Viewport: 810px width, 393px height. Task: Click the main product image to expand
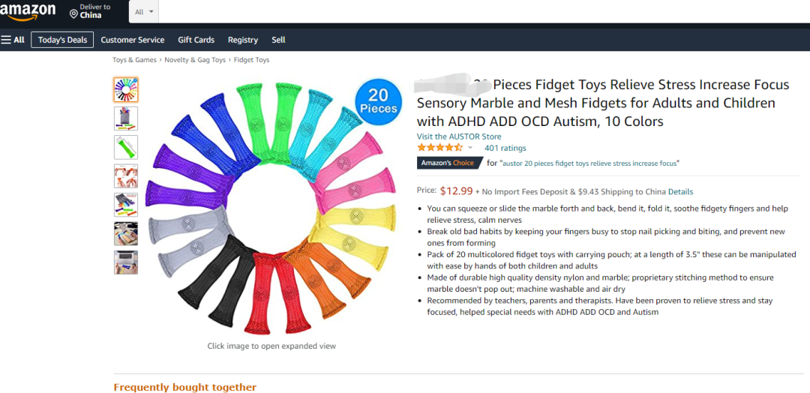(271, 206)
